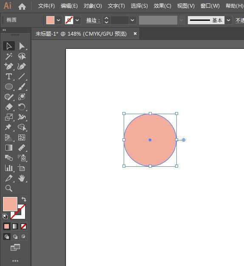The height and width of the screenshot is (266, 244).
Task: Click the 描边 stroke panel link
Action: pos(93,20)
